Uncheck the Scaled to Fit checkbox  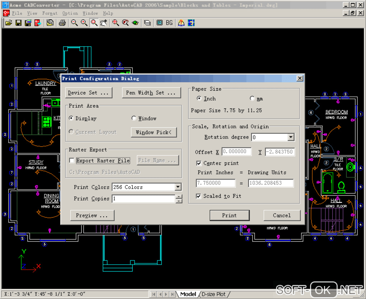click(198, 196)
